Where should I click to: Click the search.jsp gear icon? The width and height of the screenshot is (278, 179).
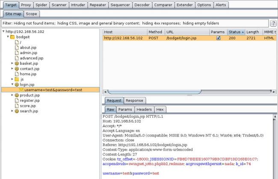pos(17,111)
